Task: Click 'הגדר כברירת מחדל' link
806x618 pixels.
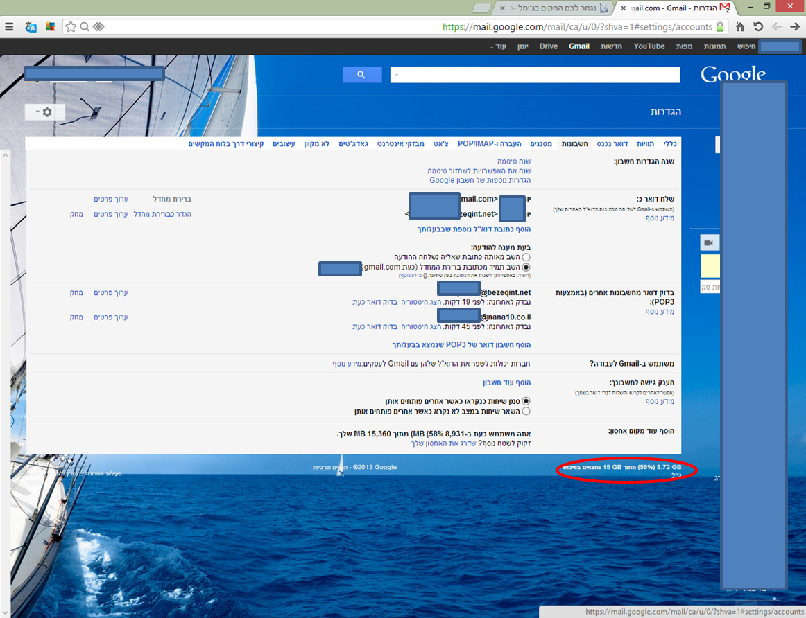Action: (x=162, y=214)
